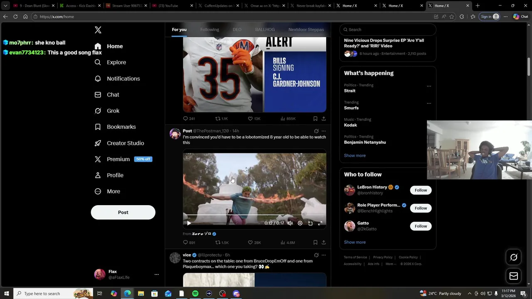Enter fullscreen on the video
The width and height of the screenshot is (532, 299).
pos(320,223)
